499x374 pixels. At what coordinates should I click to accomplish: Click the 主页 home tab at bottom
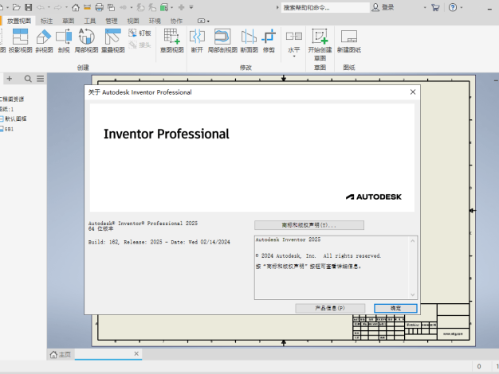pos(61,354)
